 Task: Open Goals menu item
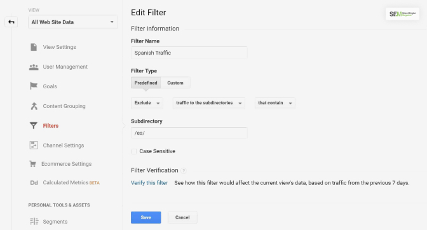[x=50, y=86]
